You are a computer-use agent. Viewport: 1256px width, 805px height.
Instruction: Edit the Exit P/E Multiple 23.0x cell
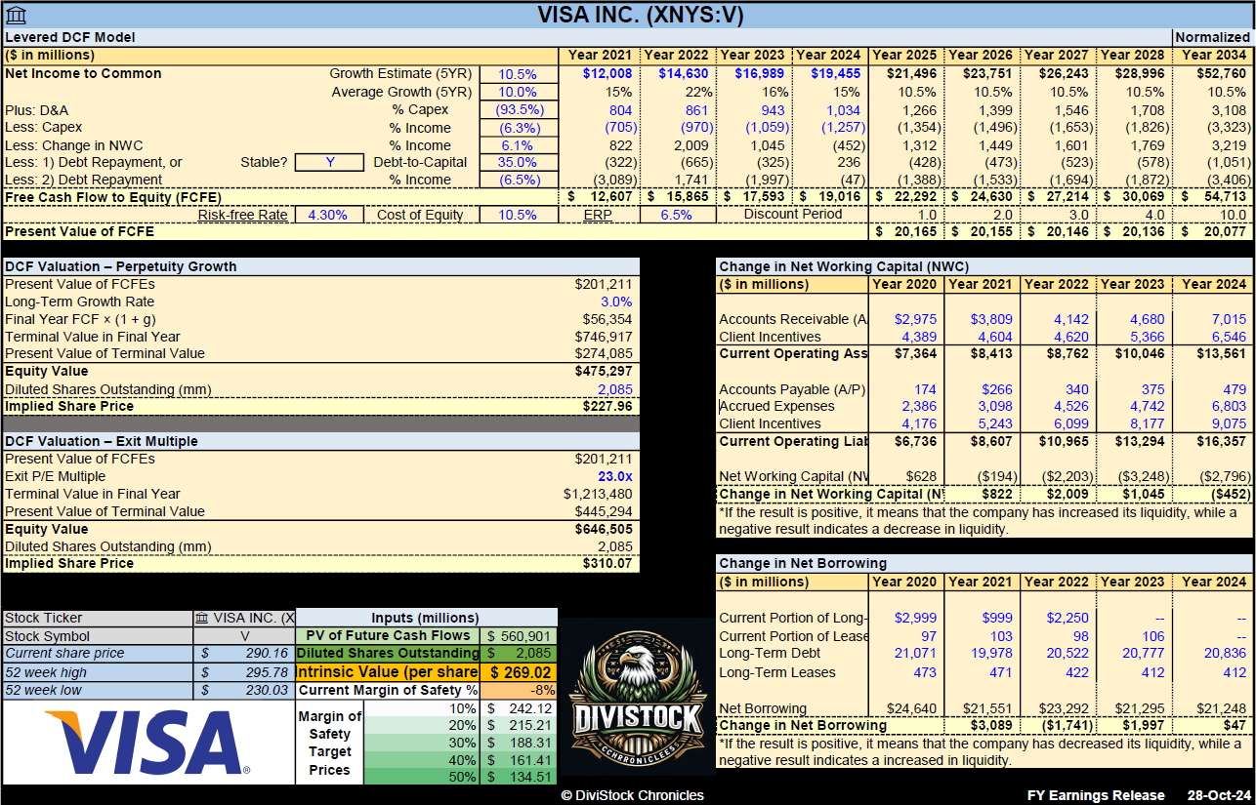click(x=615, y=476)
